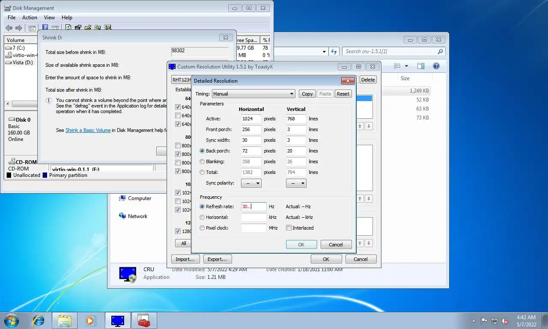
Task: Switch to Windows Explorer taskbar button
Action: tap(65, 320)
